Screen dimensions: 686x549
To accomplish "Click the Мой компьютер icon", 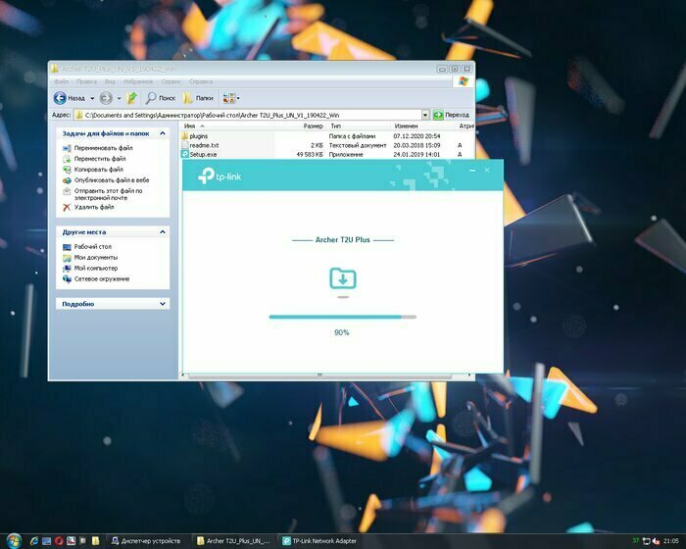I will (67, 269).
